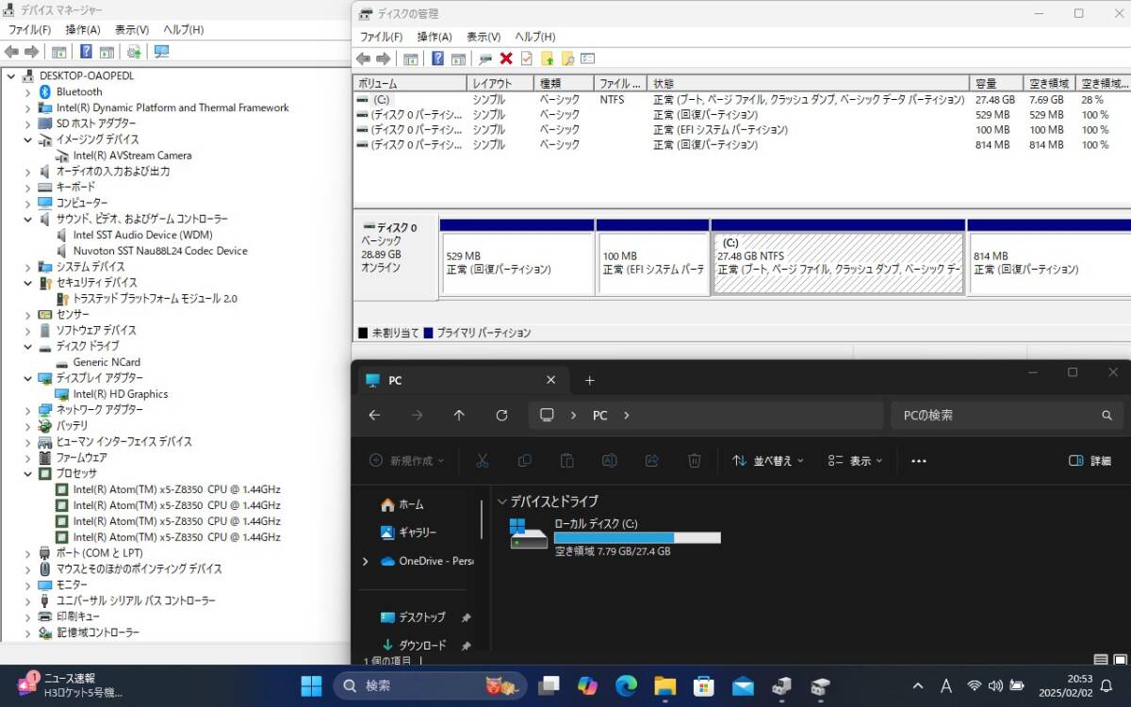Select the PC tab in File Explorer
Screen dimensions: 1131x707
[x=463, y=380]
